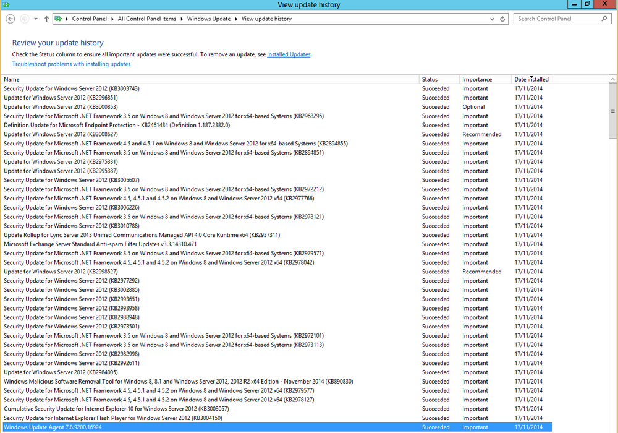This screenshot has width=618, height=433.
Task: Expand arrow after Control Panel breadcrumb
Action: 112,19
